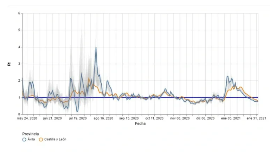Image resolution: width=270 pixels, height=152 pixels.
Task: Click the Provincia legend title
Action: click(30, 134)
